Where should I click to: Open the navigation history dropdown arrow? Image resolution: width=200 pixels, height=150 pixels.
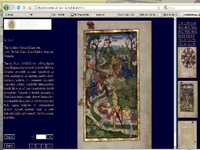[14, 8]
